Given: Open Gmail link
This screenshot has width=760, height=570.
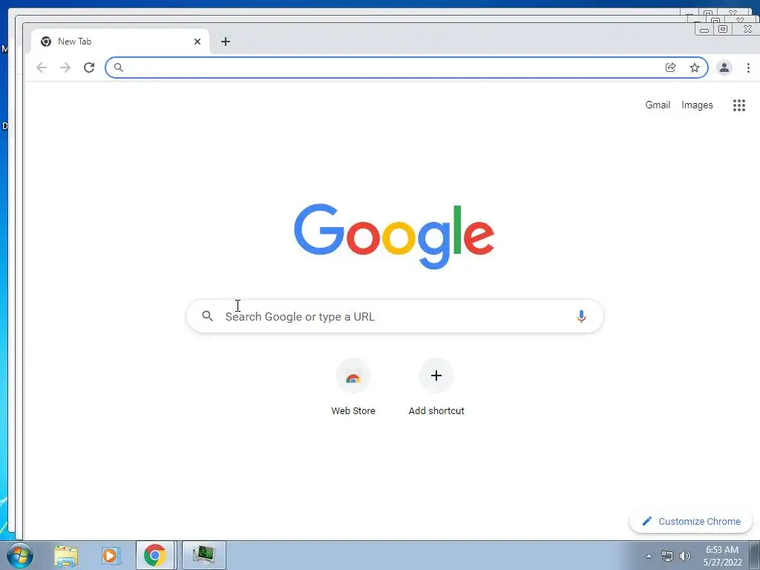Looking at the screenshot, I should point(658,105).
